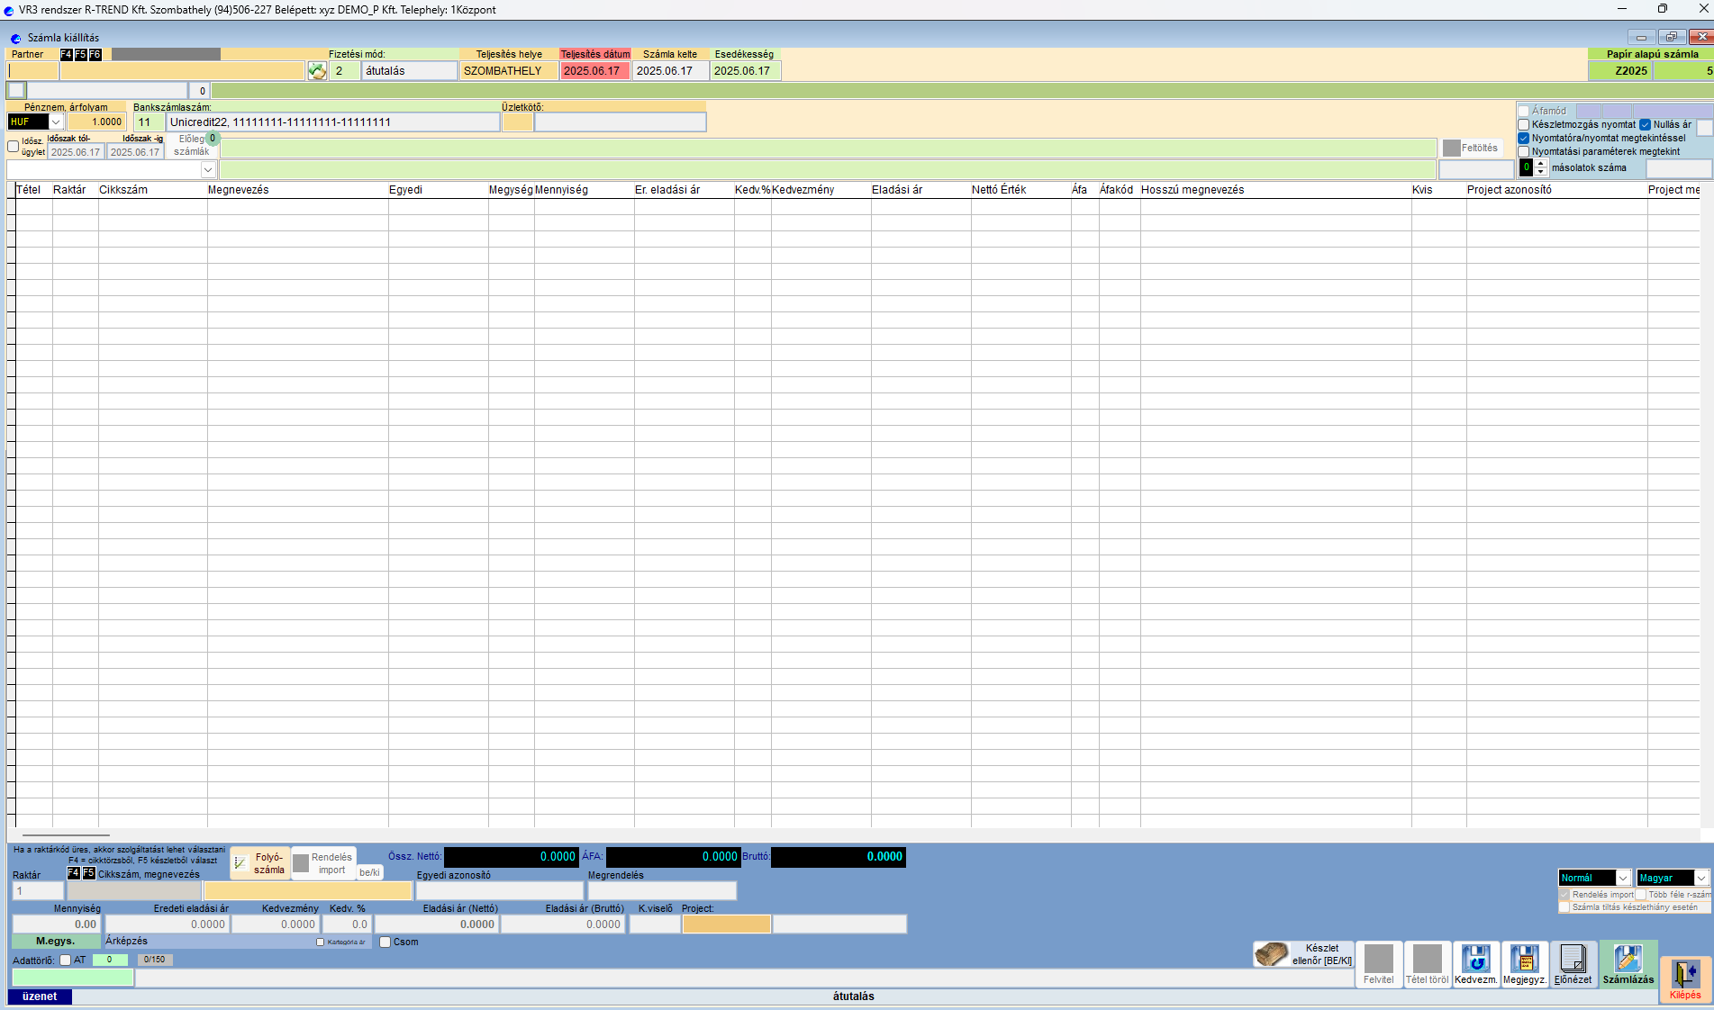Click the partner refresh icon next to payment mode
1714x1010 pixels.
click(x=317, y=71)
